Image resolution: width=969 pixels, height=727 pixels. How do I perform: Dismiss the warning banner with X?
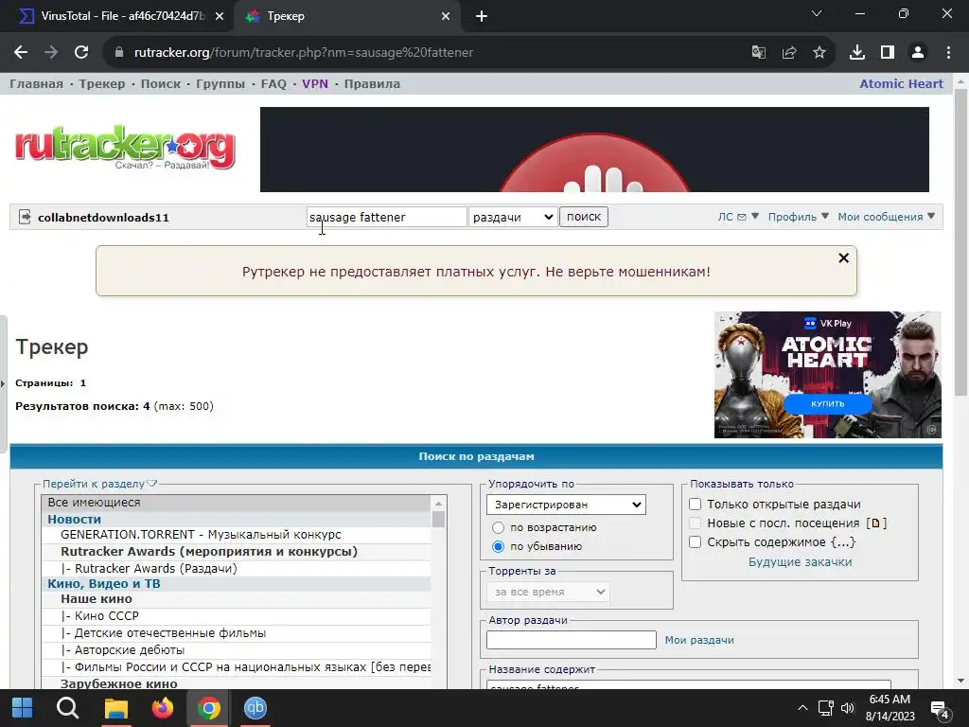pyautogui.click(x=843, y=258)
